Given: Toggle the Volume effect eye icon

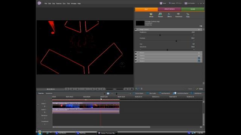Looking at the screenshot, I should tap(136, 58).
